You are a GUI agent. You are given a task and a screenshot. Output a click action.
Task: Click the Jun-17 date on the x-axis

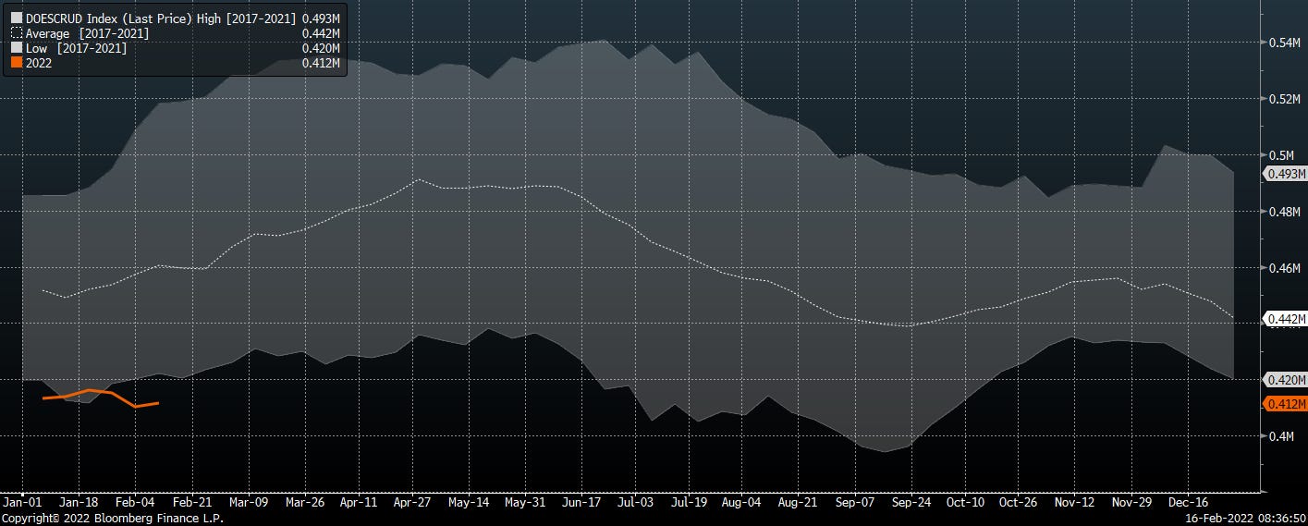click(580, 502)
